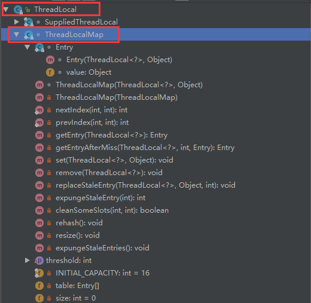Click method icon of set method
Screen dimensions: 311x303
[x=39, y=160]
